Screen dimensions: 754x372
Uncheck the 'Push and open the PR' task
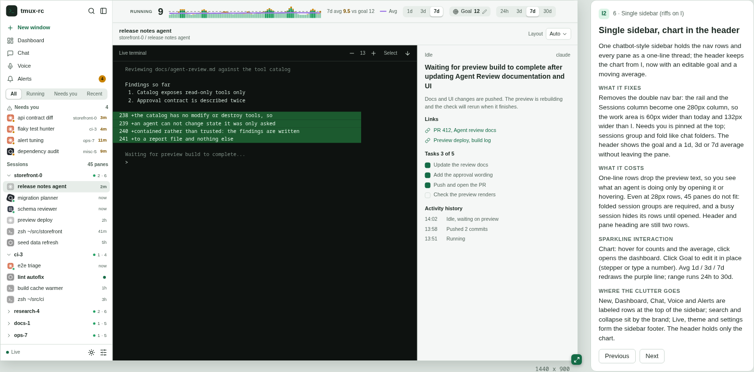point(427,185)
